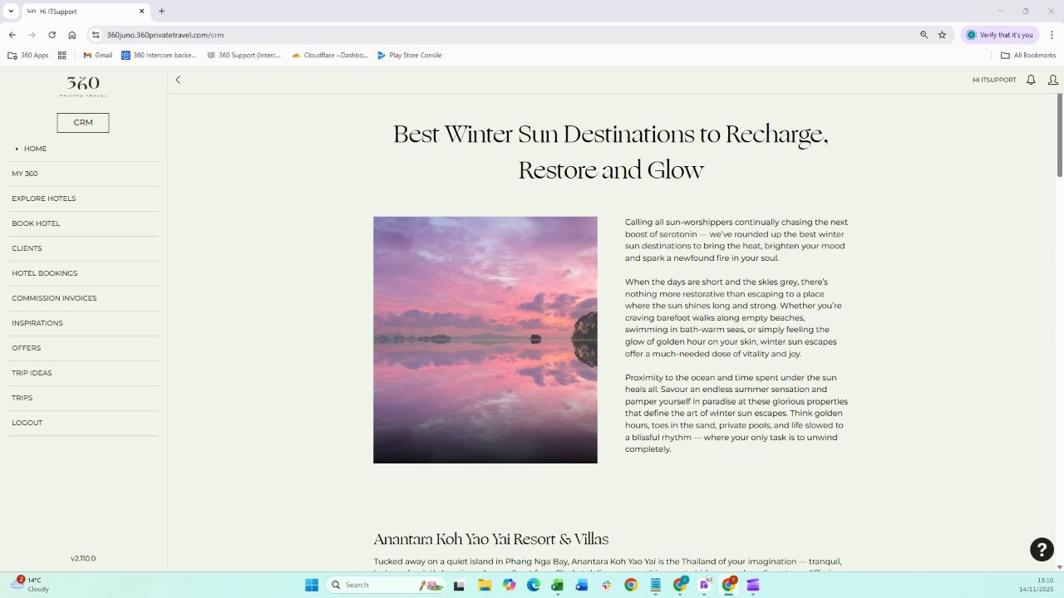Open Task View on the taskbar
This screenshot has height=598, width=1064.
point(459,585)
